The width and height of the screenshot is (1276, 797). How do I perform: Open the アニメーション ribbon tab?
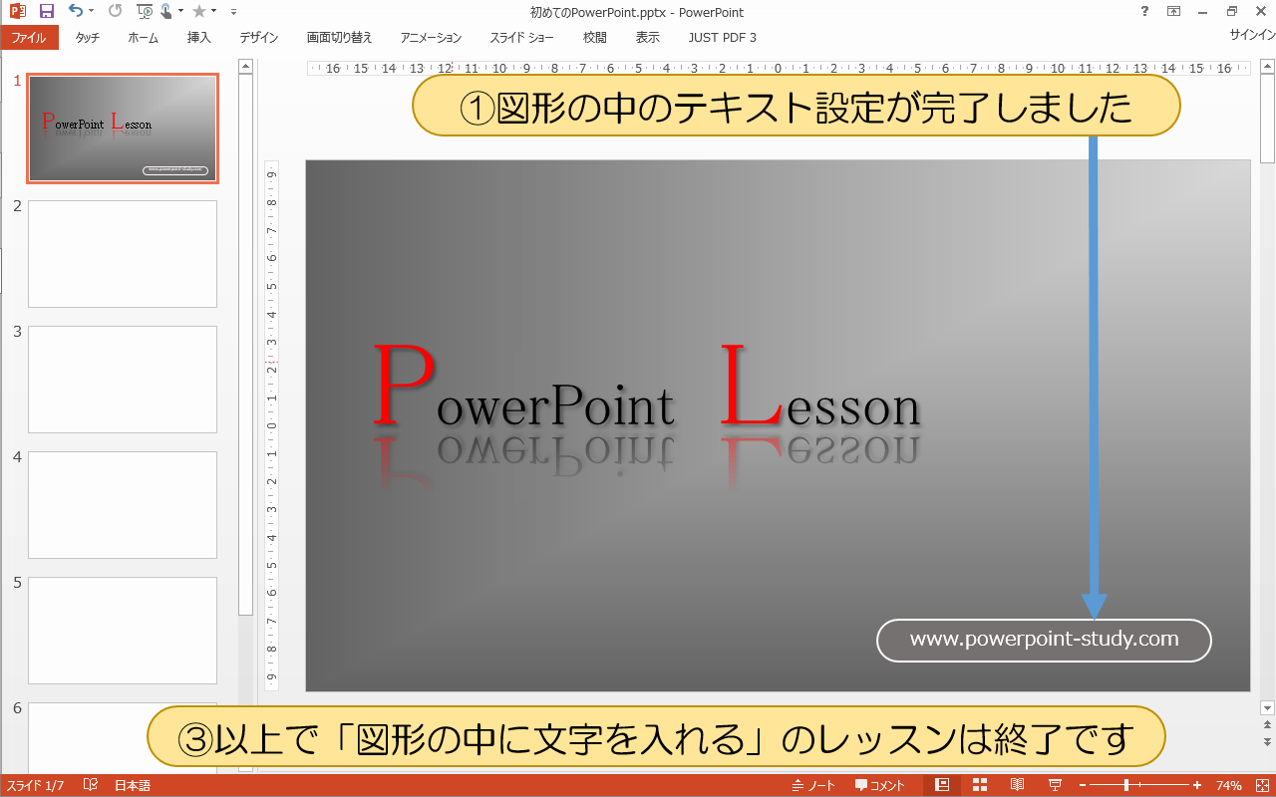(x=431, y=37)
